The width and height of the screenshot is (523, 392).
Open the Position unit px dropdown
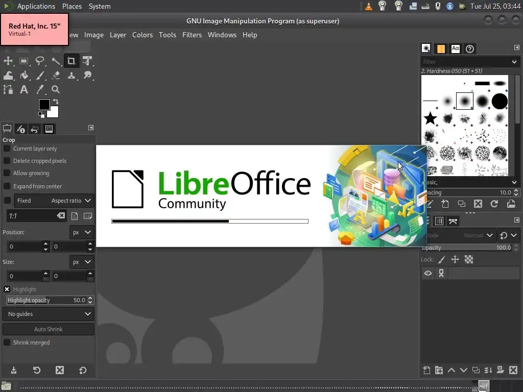click(82, 232)
